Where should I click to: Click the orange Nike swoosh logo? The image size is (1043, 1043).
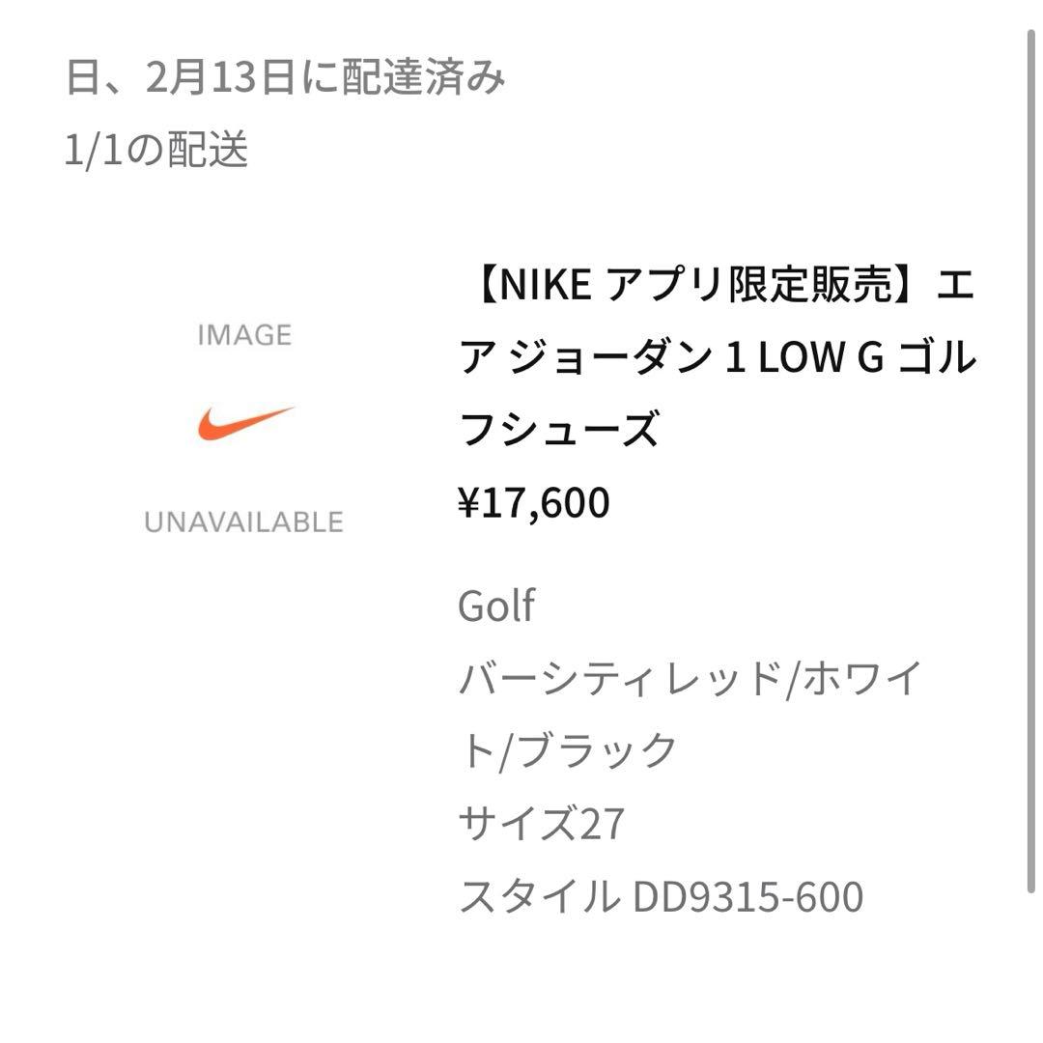(245, 425)
